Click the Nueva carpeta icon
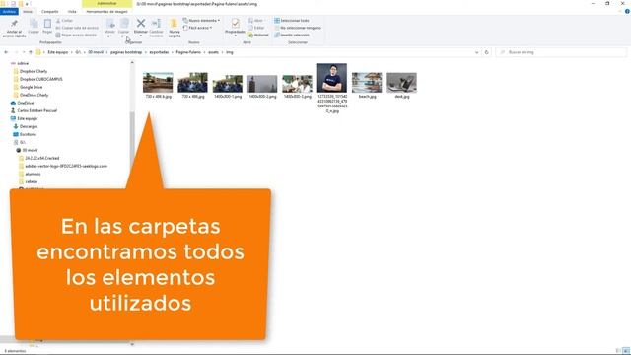Viewport: 631px width, 355px height. click(x=174, y=24)
